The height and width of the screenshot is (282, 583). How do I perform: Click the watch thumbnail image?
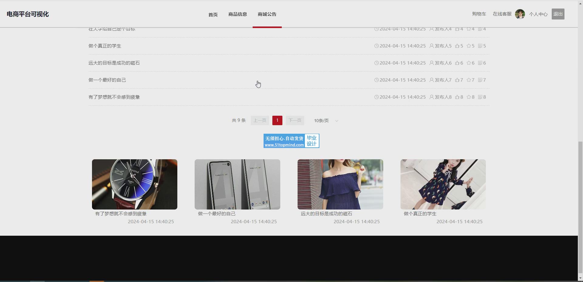135,184
